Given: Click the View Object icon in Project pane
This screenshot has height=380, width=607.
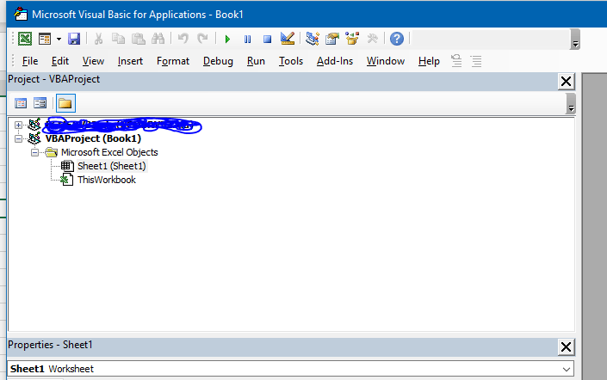Looking at the screenshot, I should click(40, 103).
